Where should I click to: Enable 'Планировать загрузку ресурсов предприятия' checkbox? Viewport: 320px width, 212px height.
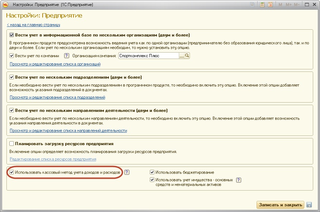pos(11,144)
